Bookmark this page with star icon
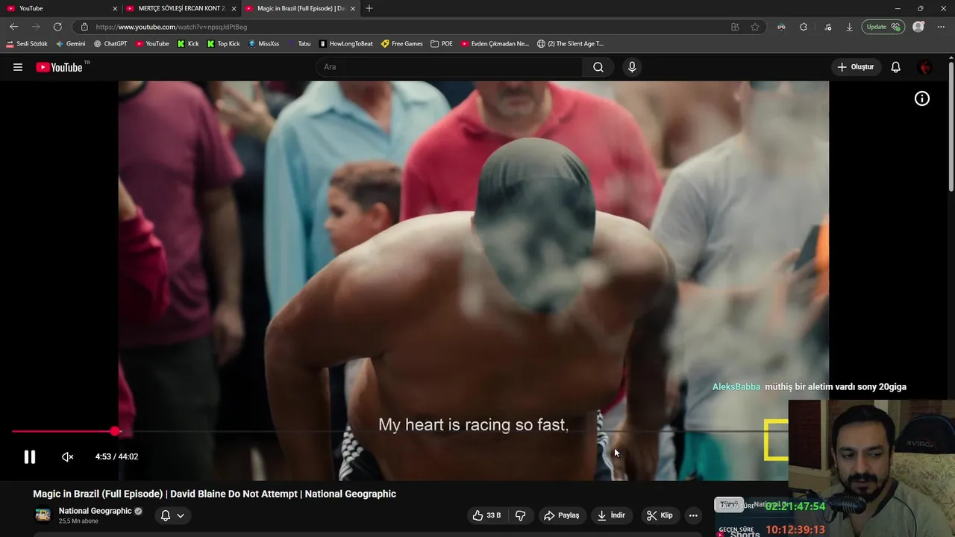The height and width of the screenshot is (537, 955). [755, 27]
